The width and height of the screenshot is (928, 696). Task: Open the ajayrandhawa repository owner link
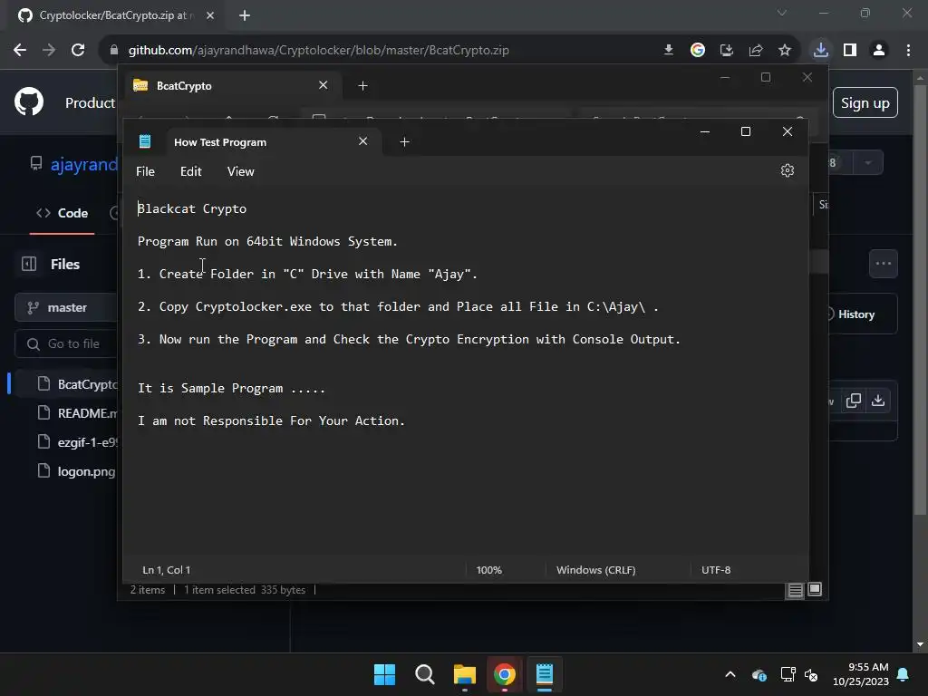(x=84, y=164)
